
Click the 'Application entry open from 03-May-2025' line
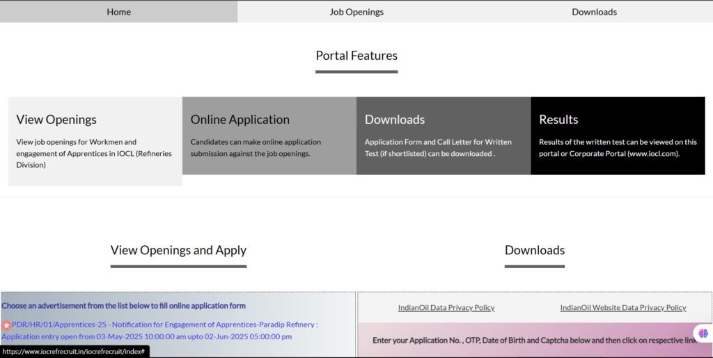[x=146, y=336]
